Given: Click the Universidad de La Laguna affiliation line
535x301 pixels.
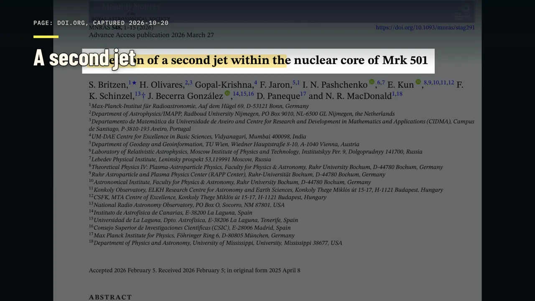Looking at the screenshot, I should click(193, 220).
